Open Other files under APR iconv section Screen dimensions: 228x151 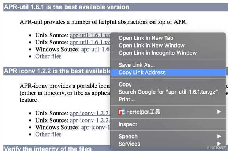pyautogui.click(x=48, y=134)
